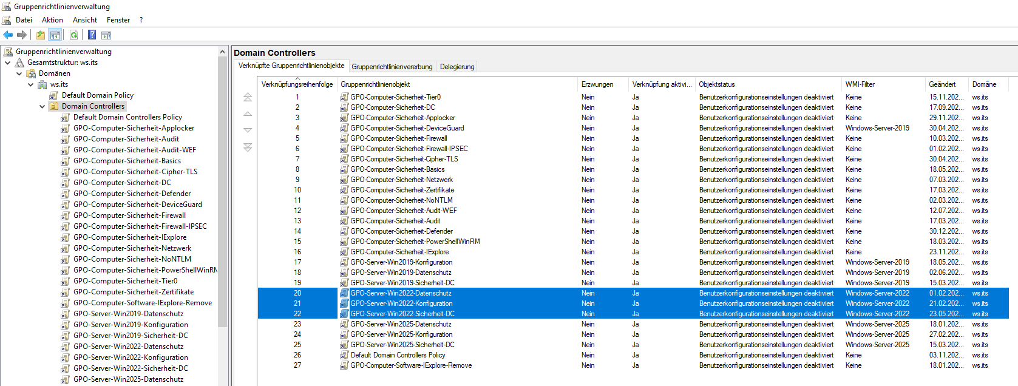Click the Up one level folder icon

(x=41, y=35)
